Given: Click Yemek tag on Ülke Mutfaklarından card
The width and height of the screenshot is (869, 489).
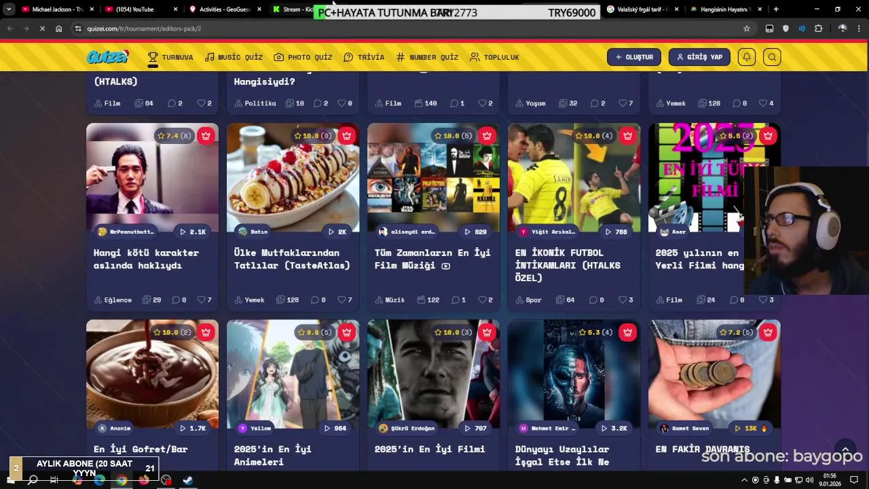Looking at the screenshot, I should [249, 300].
